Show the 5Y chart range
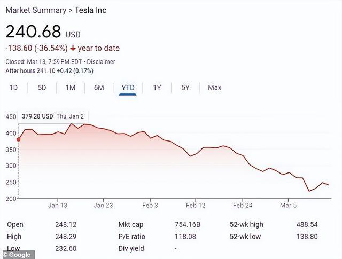This screenshot has width=342, height=259. pos(185,88)
